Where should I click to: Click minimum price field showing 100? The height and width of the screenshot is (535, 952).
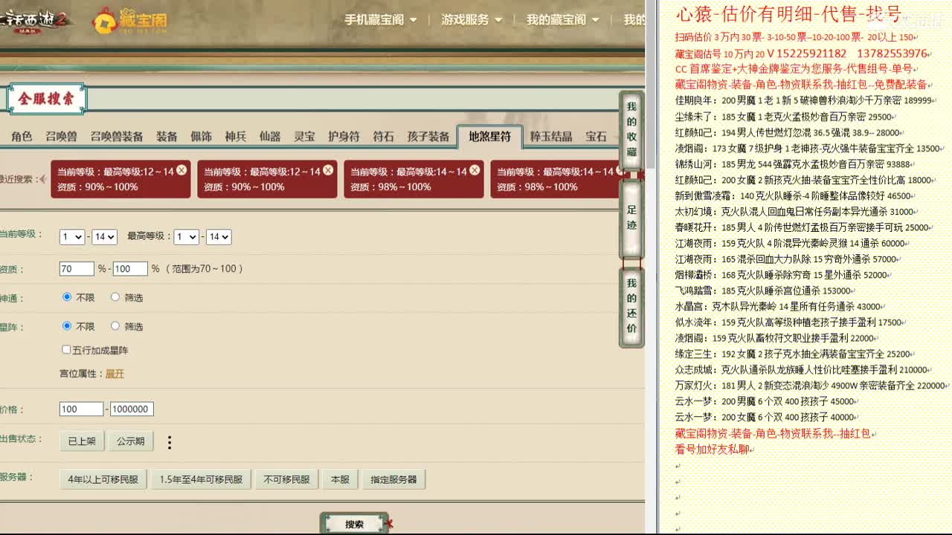click(81, 409)
